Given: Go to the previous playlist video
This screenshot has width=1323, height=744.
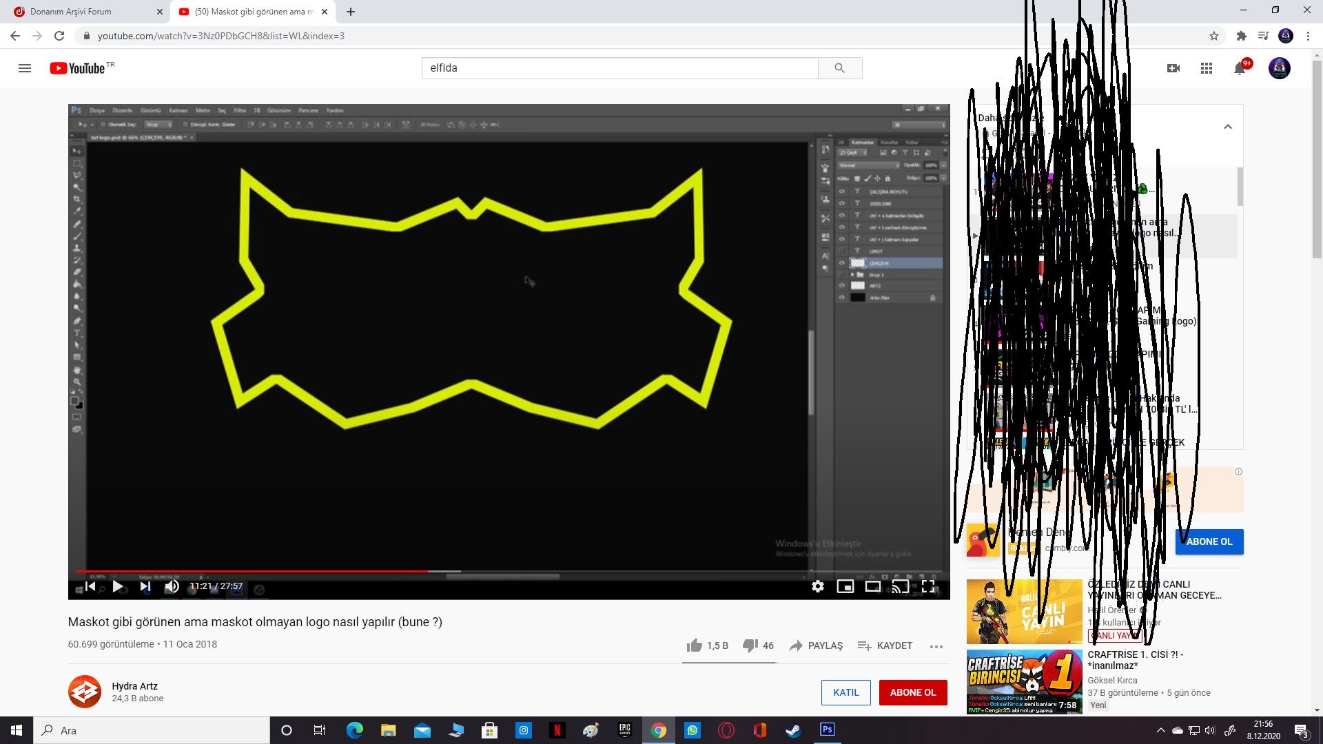Looking at the screenshot, I should (90, 586).
